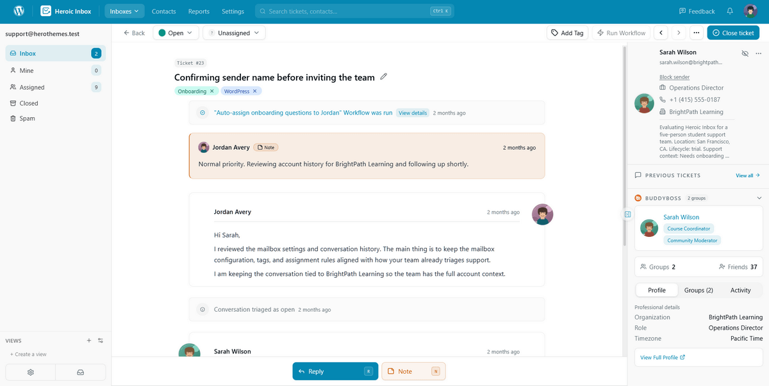769x386 pixels.
Task: Edit the ticket title with the pencil icon
Action: click(384, 77)
